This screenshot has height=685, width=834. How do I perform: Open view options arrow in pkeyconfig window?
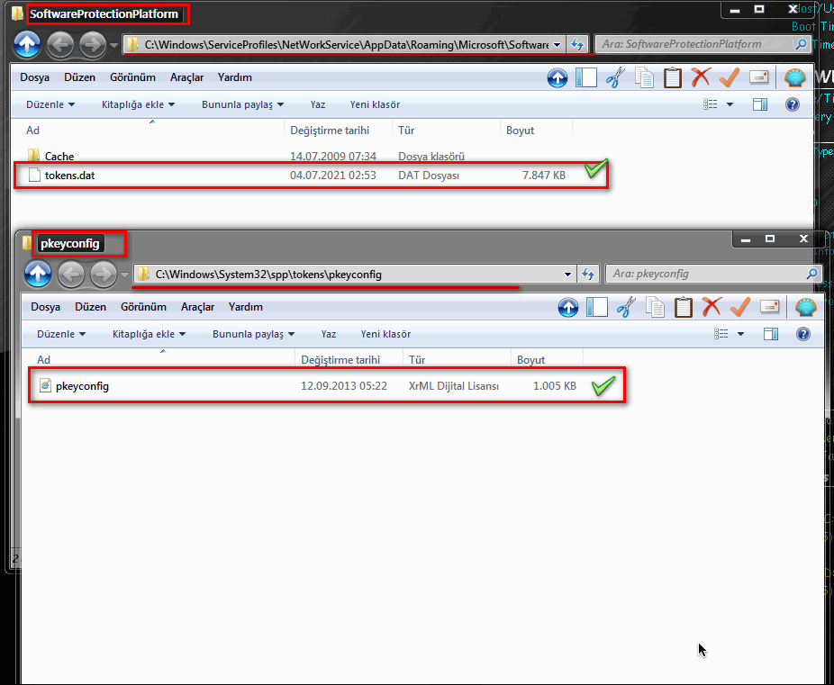(x=740, y=334)
